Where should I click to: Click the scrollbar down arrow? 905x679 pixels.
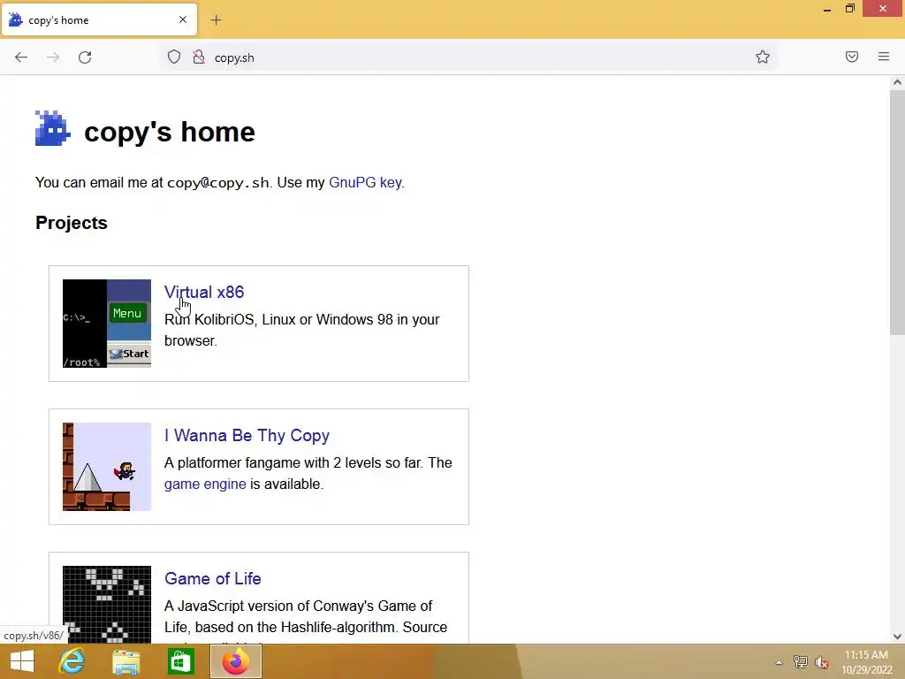(897, 637)
